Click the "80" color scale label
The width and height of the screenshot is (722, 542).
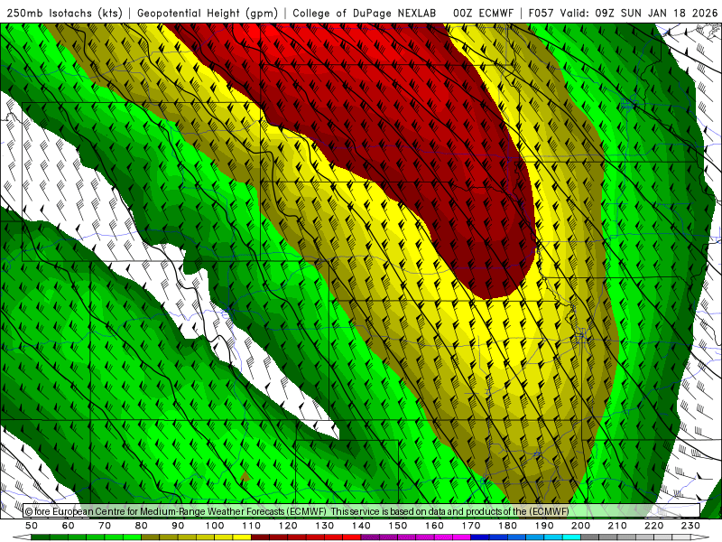142,526
